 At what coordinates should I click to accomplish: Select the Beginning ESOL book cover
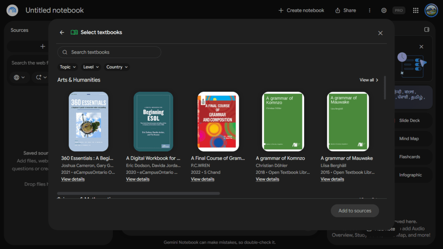pos(154,121)
